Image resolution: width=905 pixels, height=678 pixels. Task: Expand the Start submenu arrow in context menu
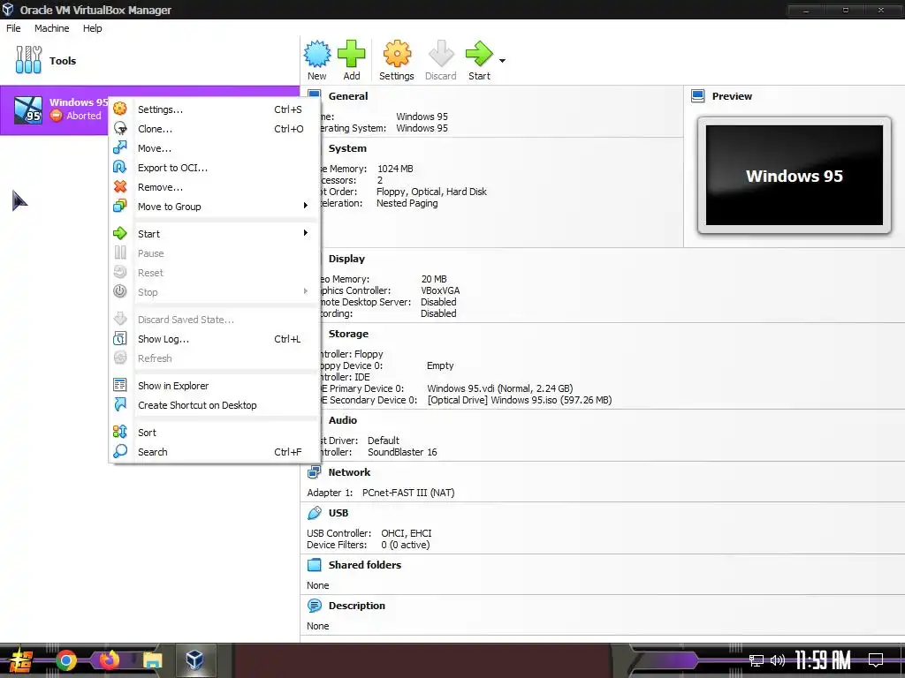[305, 233]
